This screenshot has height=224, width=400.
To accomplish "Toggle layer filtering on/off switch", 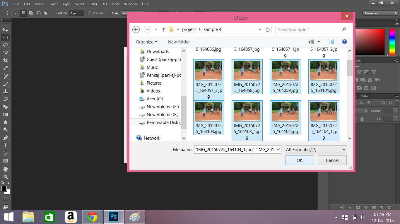I will 397,103.
